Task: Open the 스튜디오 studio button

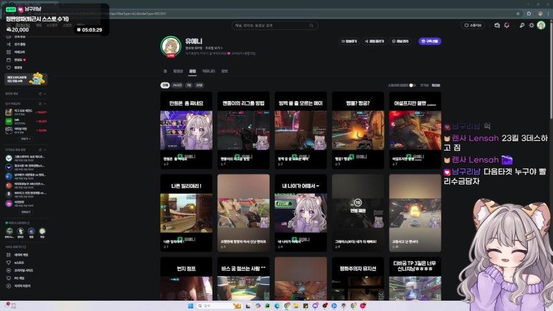Action: pyautogui.click(x=473, y=25)
